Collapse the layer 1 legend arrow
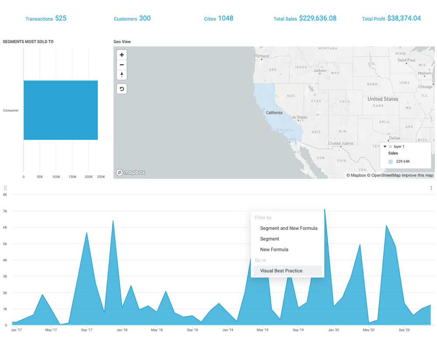 [385, 147]
